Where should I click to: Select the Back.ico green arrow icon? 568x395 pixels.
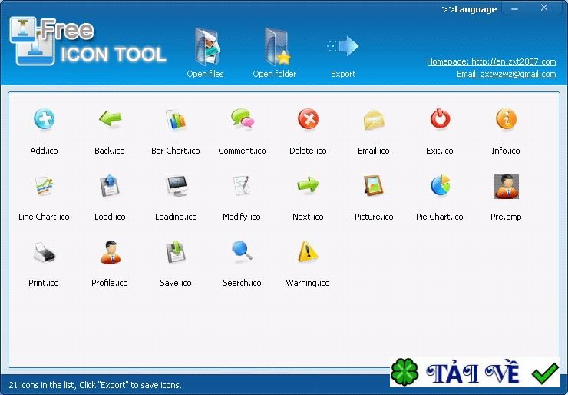(110, 118)
